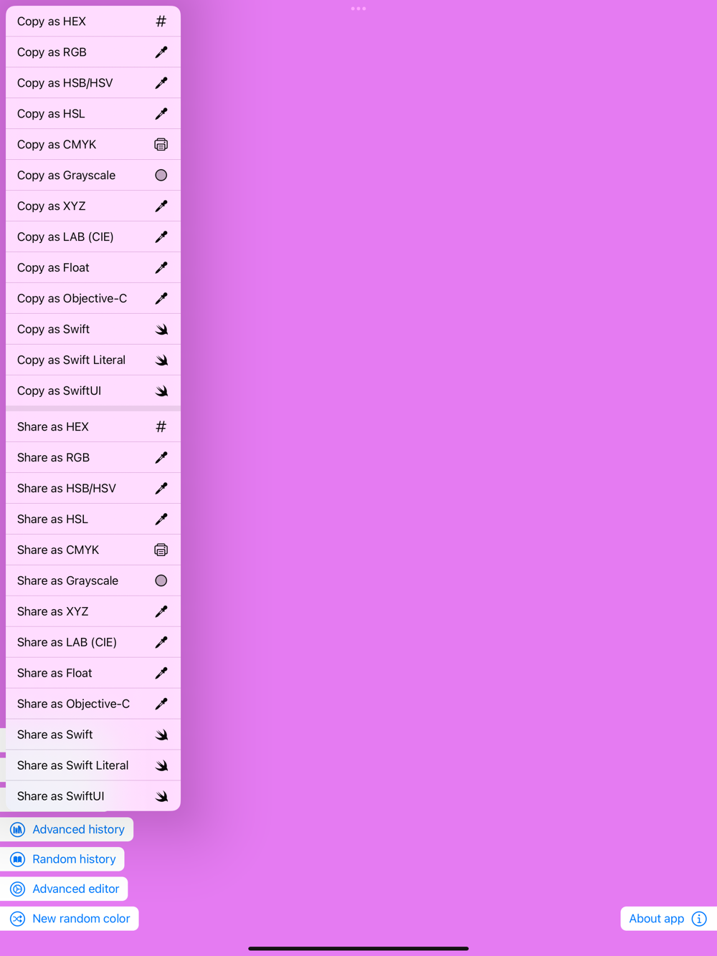Click the Swift bird icon beside Copy as Swift Literal
Screen dimensions: 717x956
pyautogui.click(x=161, y=360)
